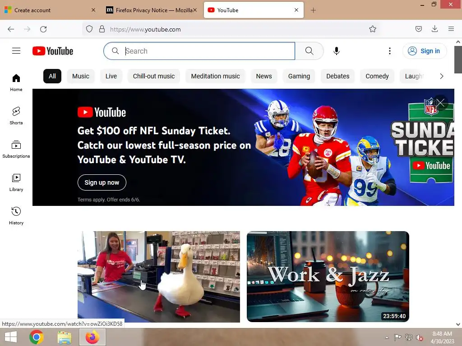Go to Home in sidebar
The width and height of the screenshot is (462, 346).
(x=16, y=83)
